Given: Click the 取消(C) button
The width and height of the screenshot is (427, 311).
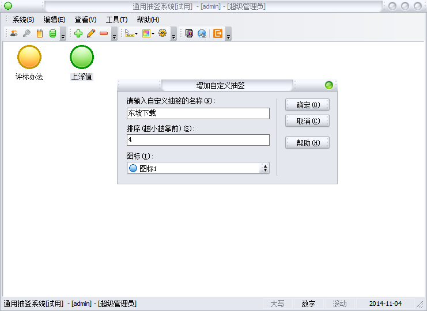Looking at the screenshot, I should coord(308,121).
